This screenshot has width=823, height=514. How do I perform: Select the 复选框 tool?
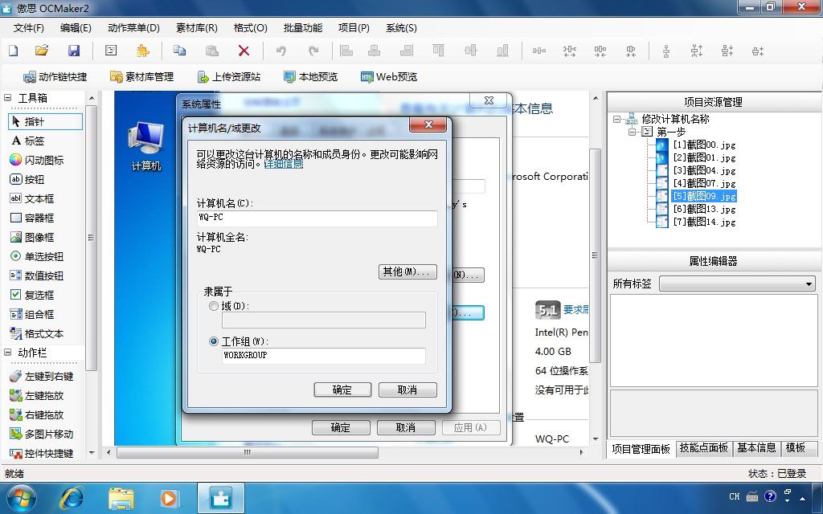click(32, 295)
